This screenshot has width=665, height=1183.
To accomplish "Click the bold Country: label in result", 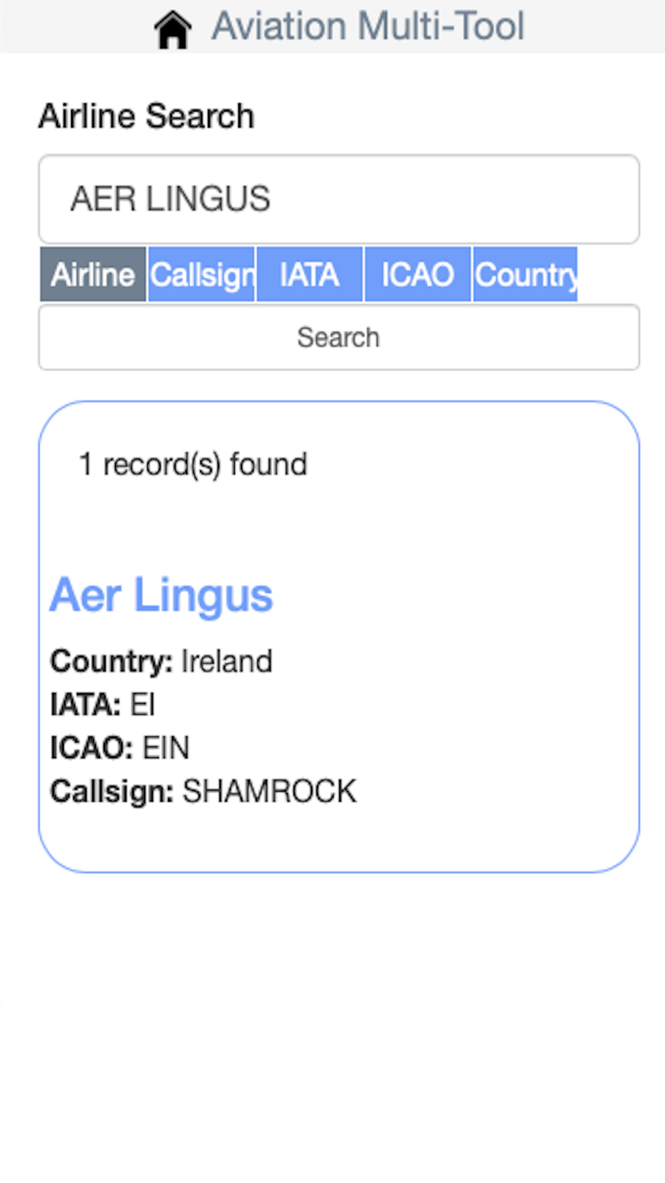I will pos(111,661).
